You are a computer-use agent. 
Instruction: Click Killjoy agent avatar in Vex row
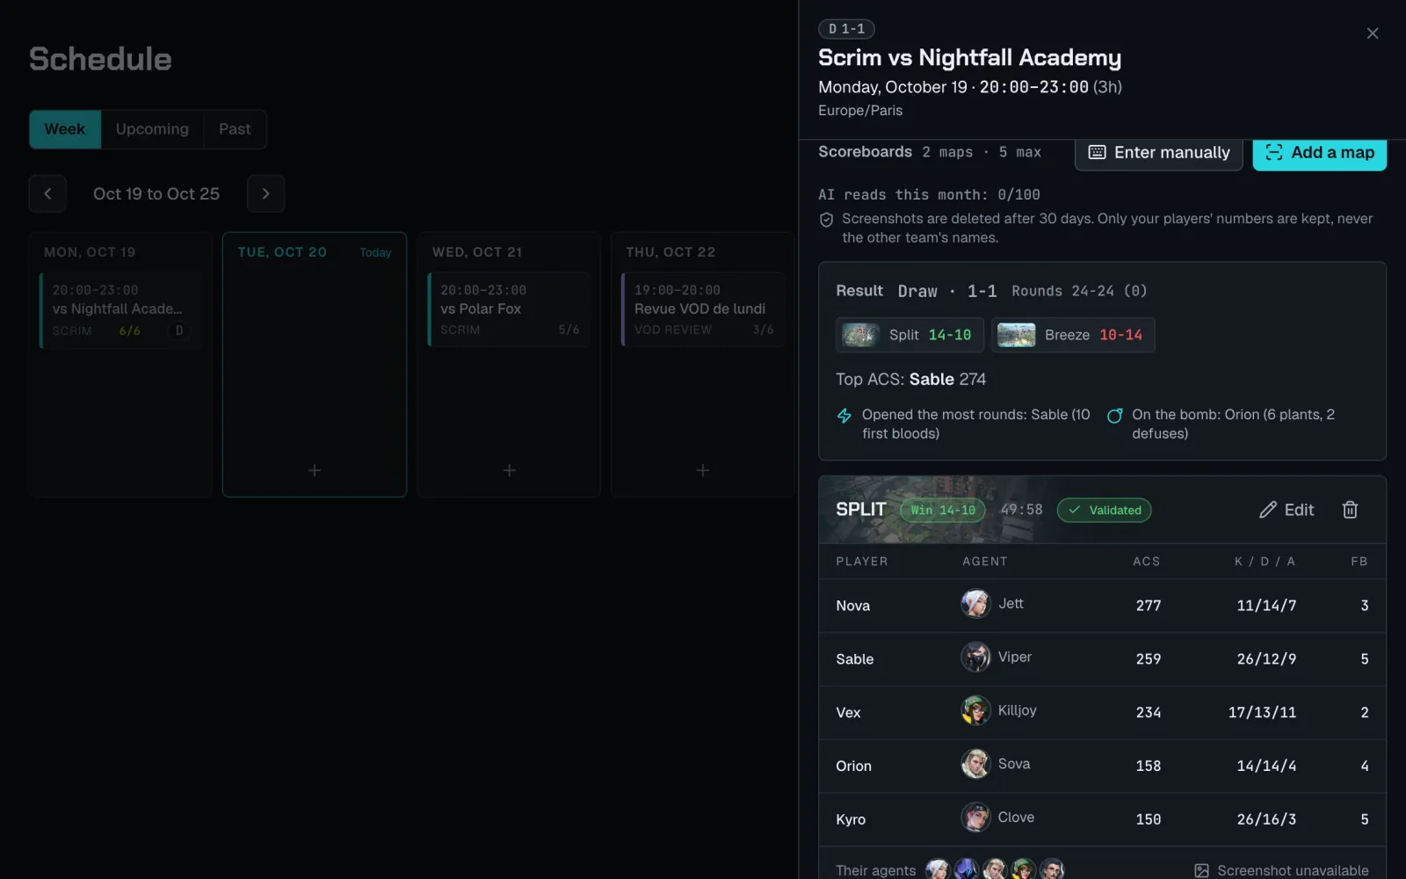[975, 710]
